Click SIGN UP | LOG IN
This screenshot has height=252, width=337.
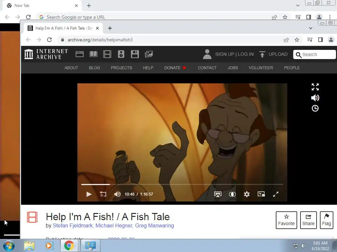(234, 54)
